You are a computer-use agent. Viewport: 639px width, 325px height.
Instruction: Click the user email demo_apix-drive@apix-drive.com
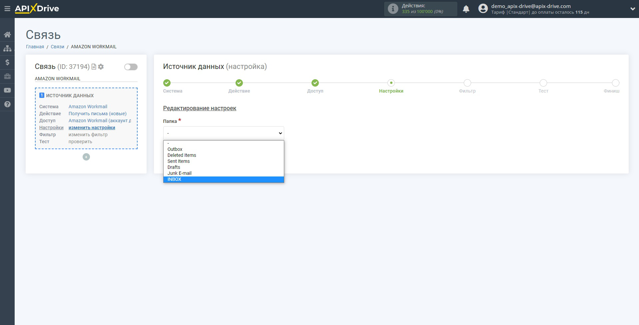531,6
